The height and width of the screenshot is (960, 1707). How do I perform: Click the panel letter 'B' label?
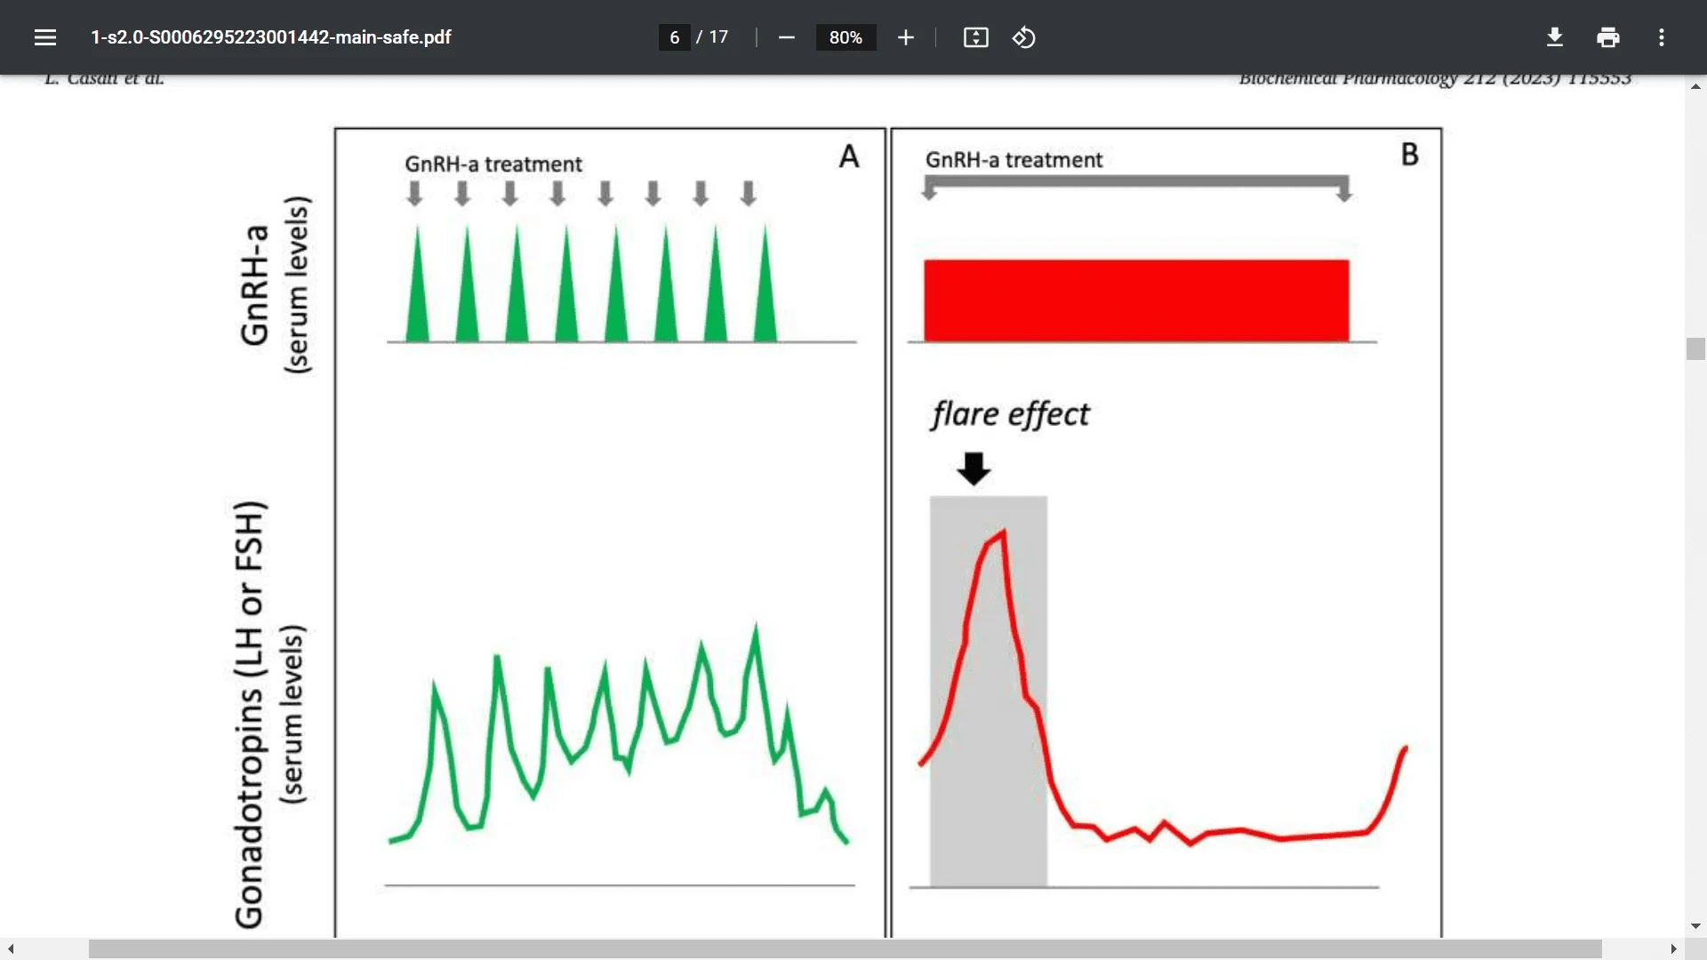coord(1409,155)
